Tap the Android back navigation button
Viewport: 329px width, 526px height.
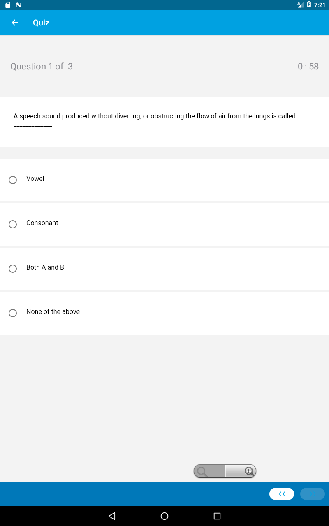tap(112, 516)
